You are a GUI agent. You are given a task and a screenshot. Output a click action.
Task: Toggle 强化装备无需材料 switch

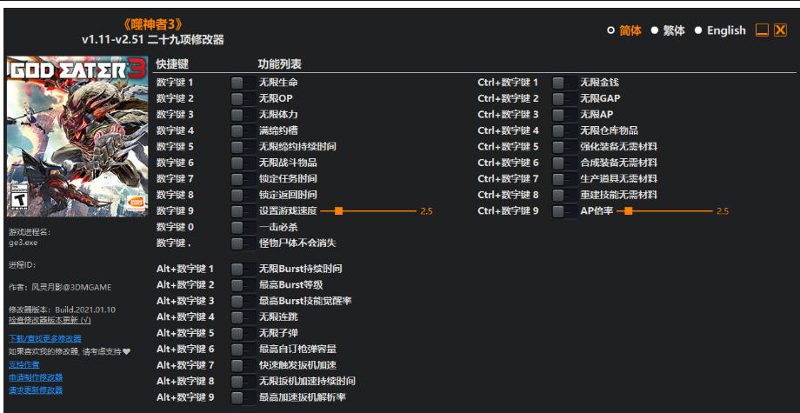563,147
